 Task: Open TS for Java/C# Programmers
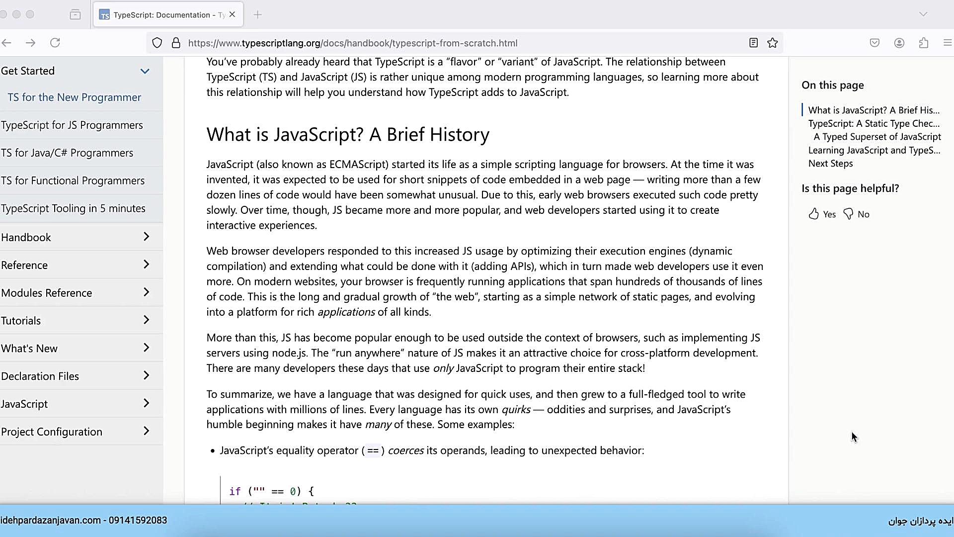tap(67, 153)
